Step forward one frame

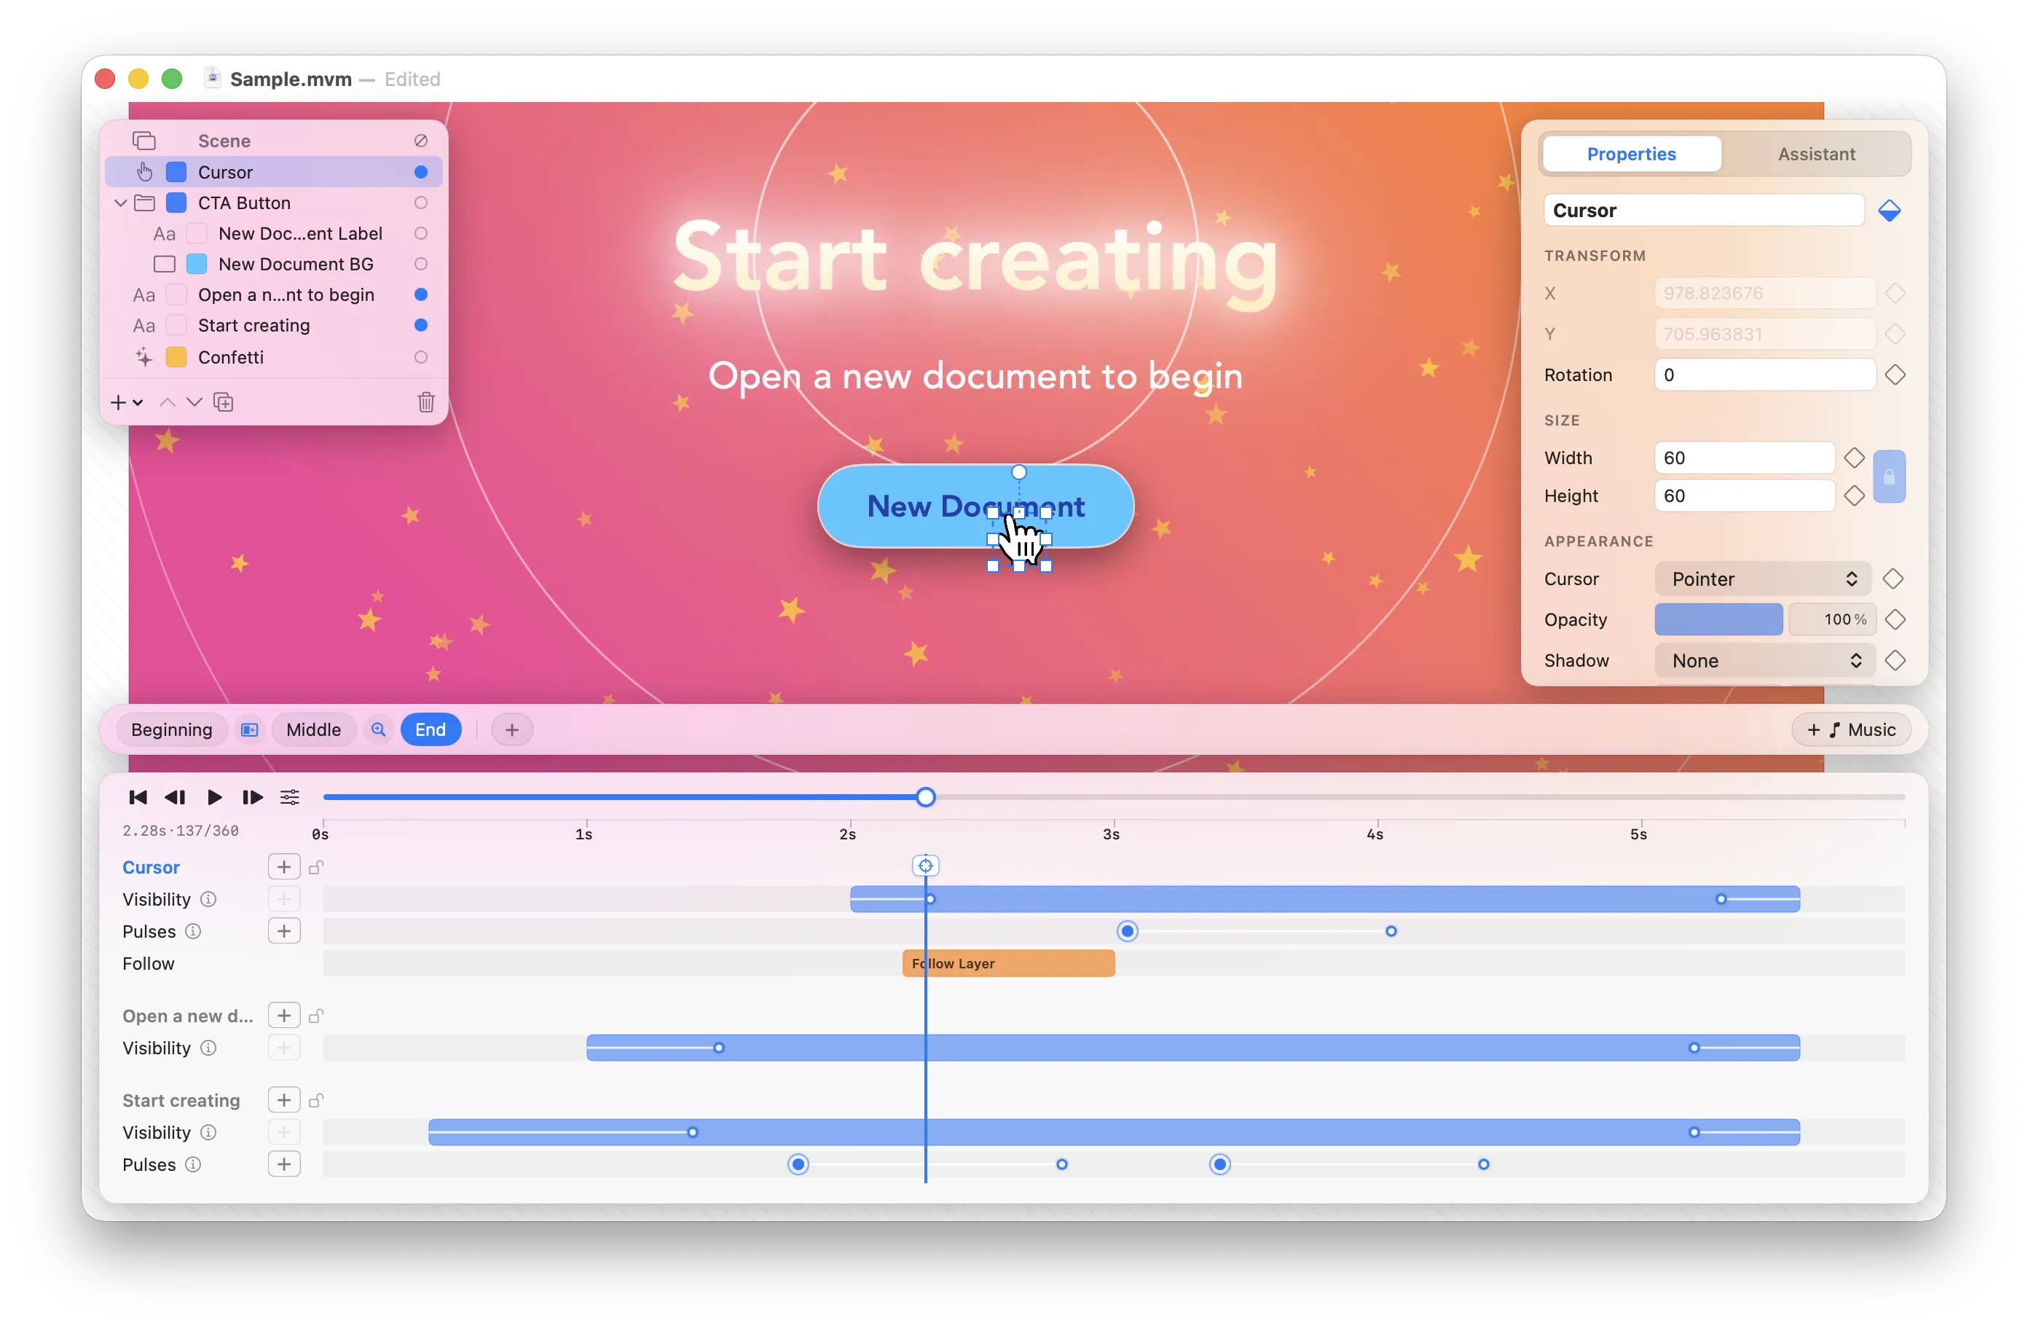(x=252, y=797)
